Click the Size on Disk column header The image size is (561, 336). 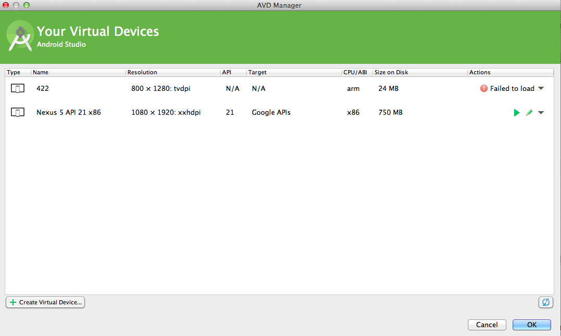pos(391,72)
